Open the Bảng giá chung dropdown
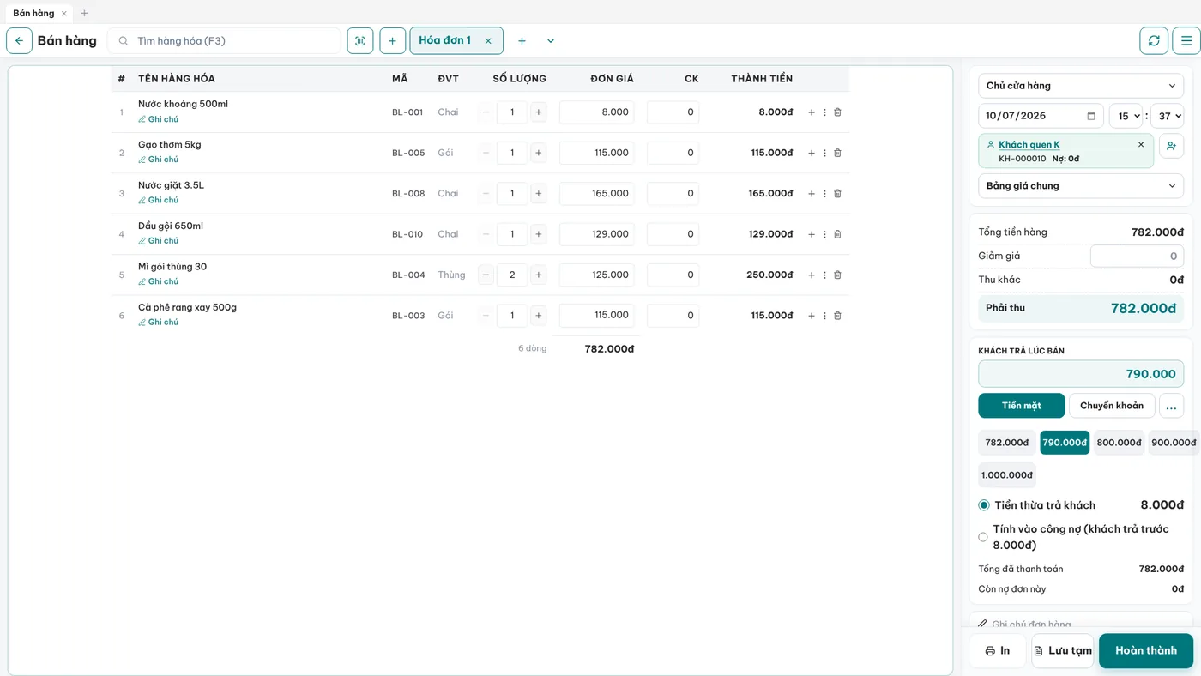 (x=1081, y=186)
